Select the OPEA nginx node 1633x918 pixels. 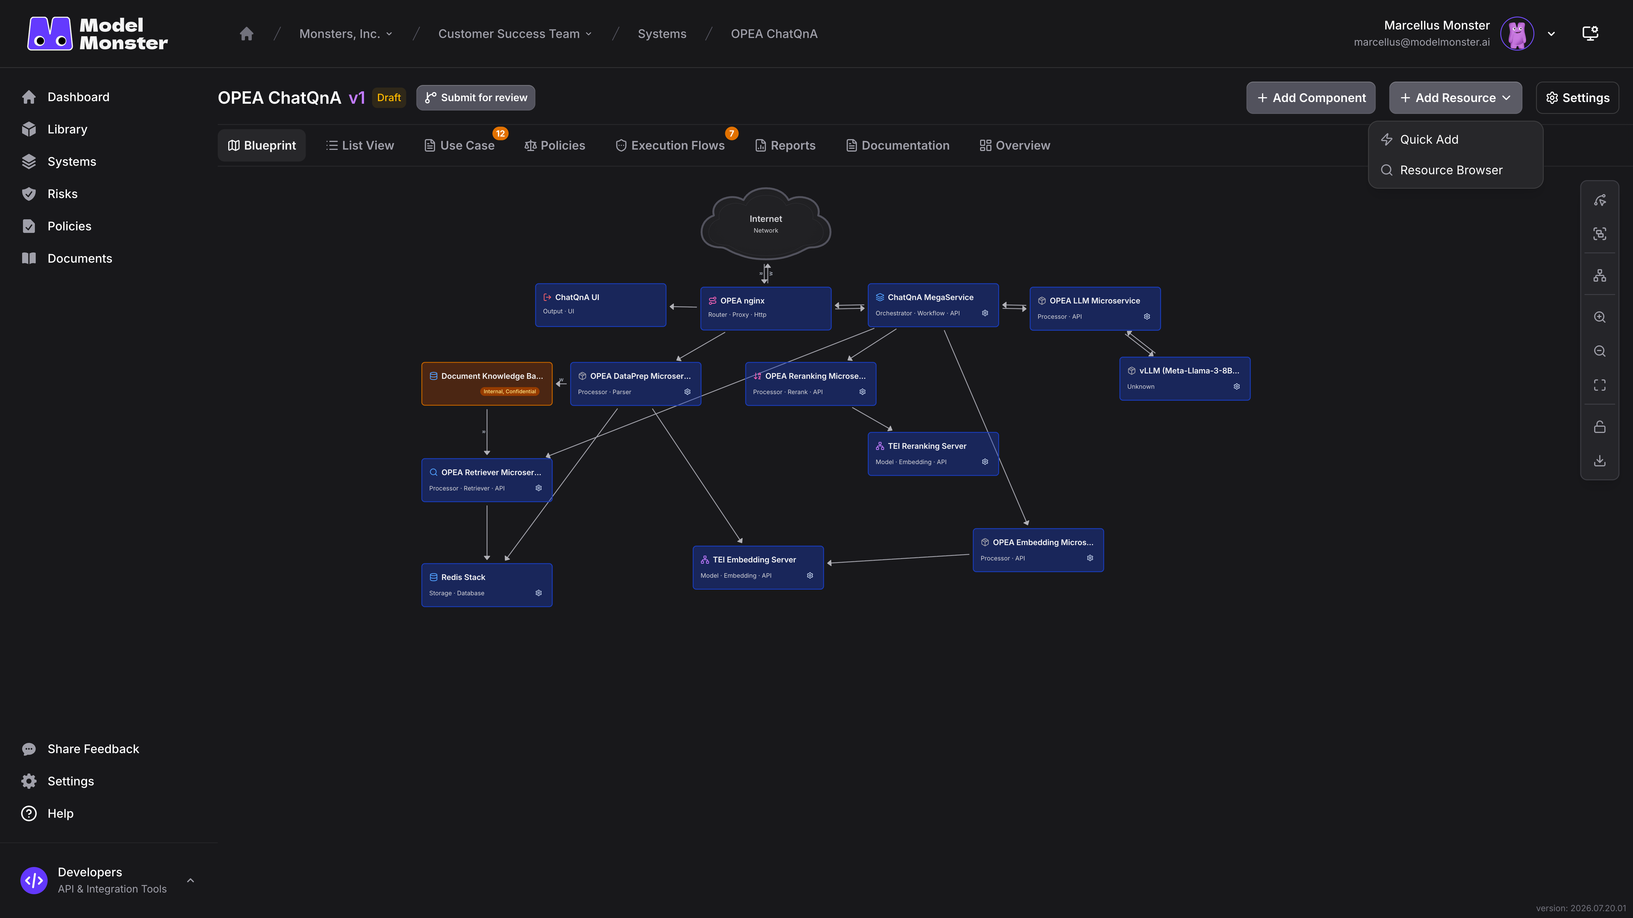tap(766, 309)
